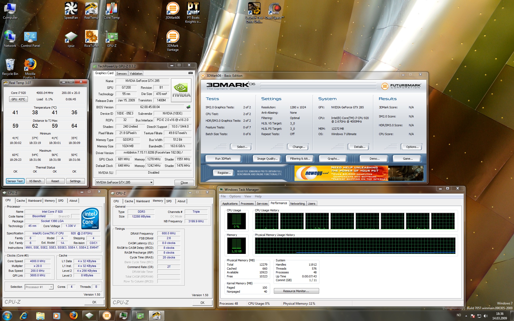This screenshot has width=514, height=321.
Task: Open the View menu in Task Manager
Action: tap(248, 196)
